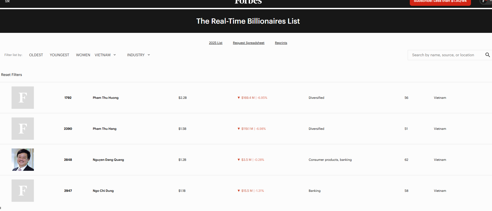Open the 2025 List link
This screenshot has height=211, width=492.
click(216, 43)
